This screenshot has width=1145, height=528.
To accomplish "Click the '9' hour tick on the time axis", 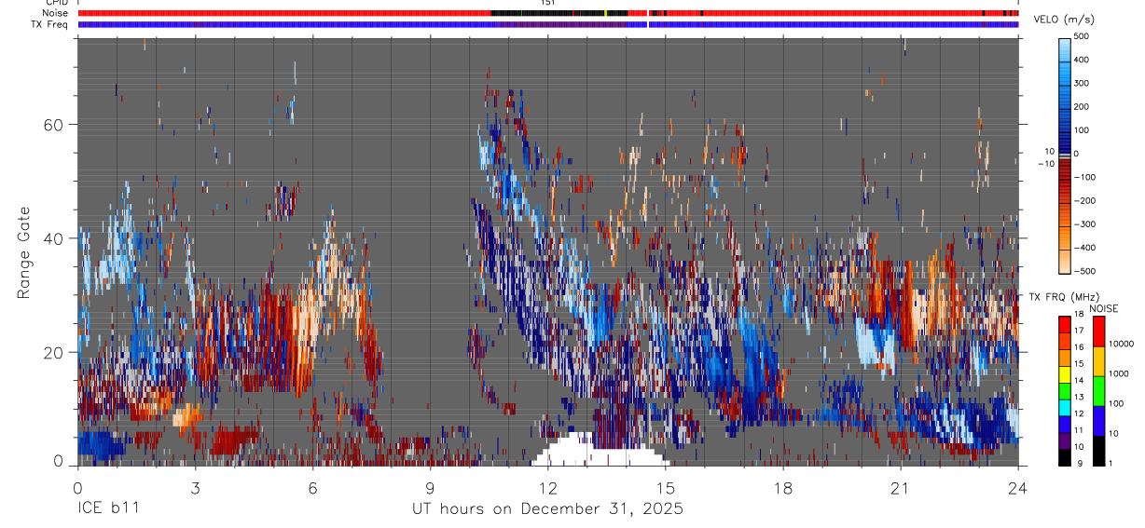I will pos(430,488).
